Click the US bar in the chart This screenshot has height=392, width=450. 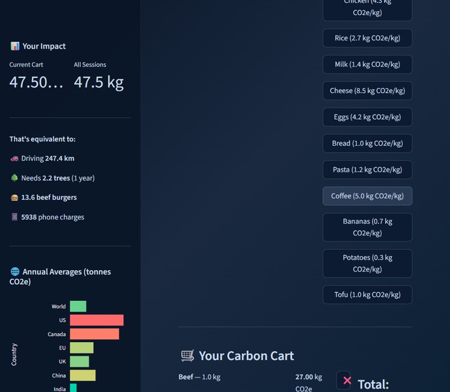pyautogui.click(x=96, y=320)
